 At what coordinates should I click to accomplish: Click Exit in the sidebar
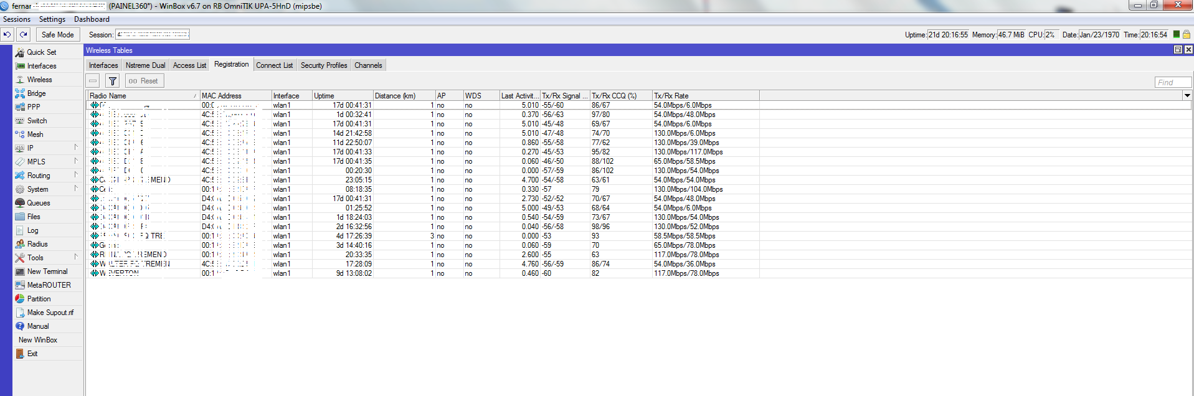[32, 354]
